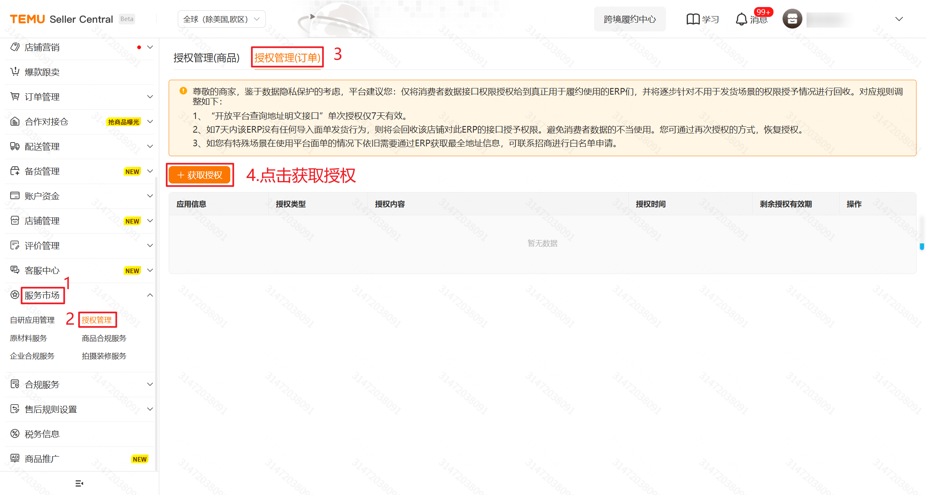Click the 应用信息 column header

click(x=191, y=204)
